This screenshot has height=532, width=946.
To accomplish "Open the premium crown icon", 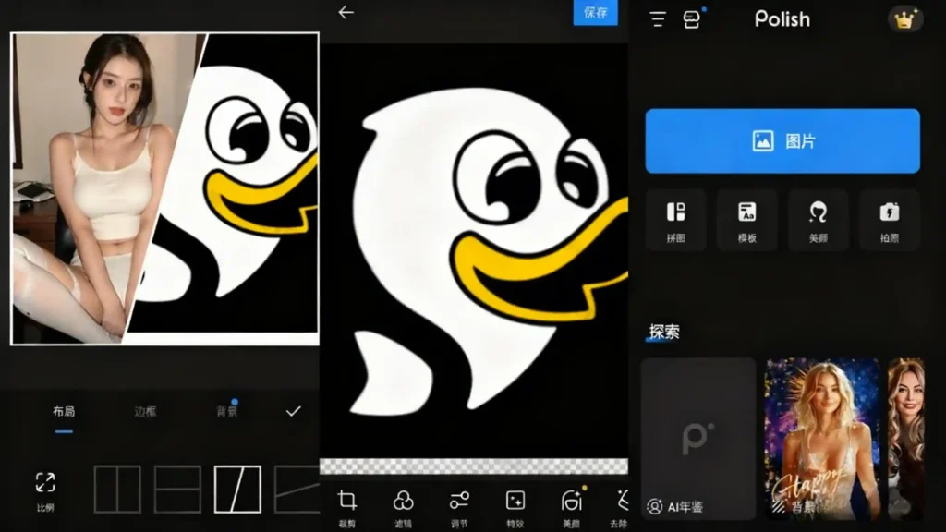I will coord(904,20).
